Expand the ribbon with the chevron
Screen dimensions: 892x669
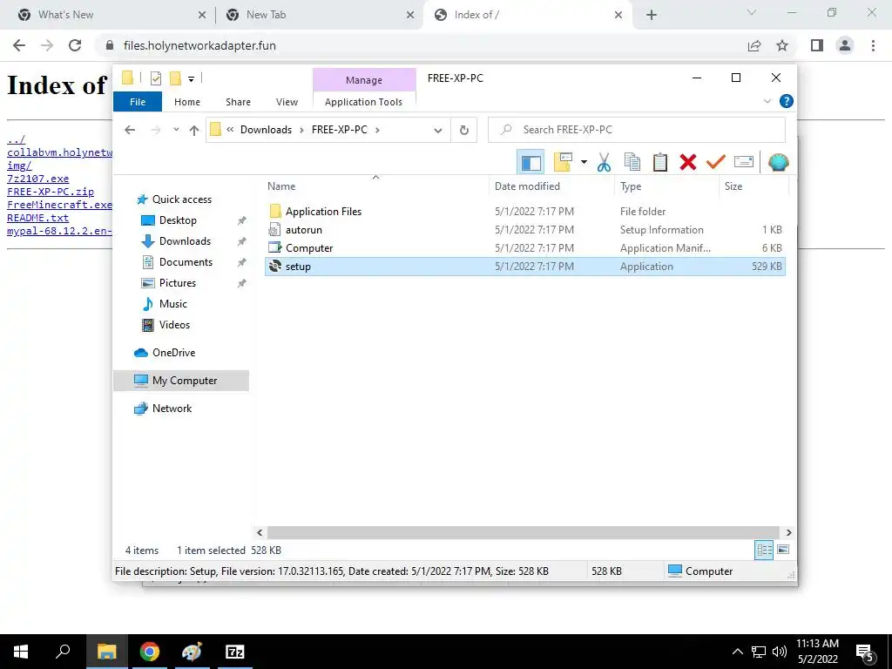767,101
